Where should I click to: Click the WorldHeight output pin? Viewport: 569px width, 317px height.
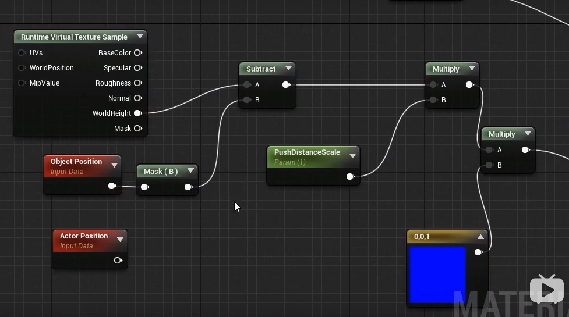tap(138, 113)
